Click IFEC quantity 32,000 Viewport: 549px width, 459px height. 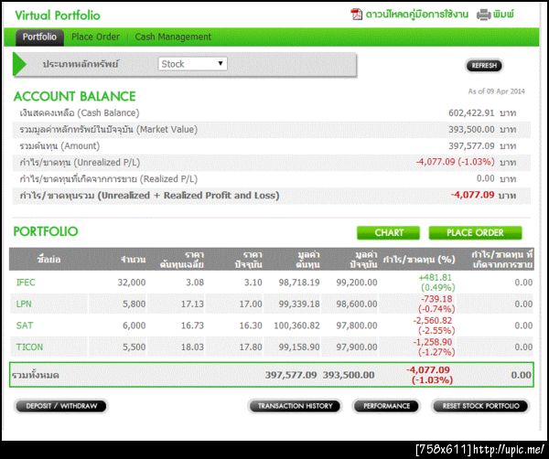132,283
